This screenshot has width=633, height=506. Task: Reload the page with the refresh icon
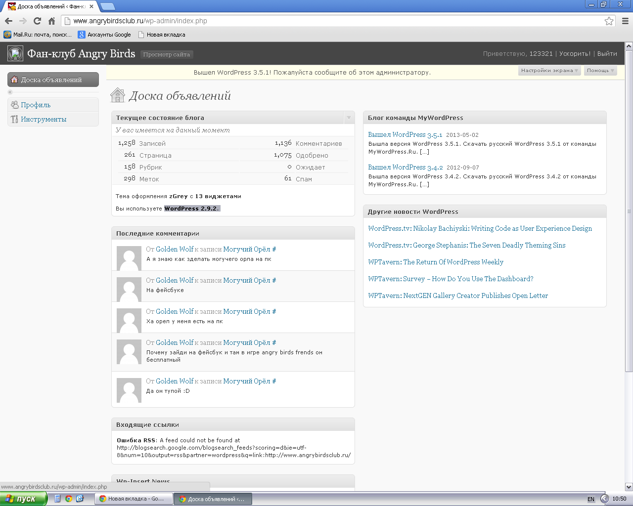pos(37,21)
